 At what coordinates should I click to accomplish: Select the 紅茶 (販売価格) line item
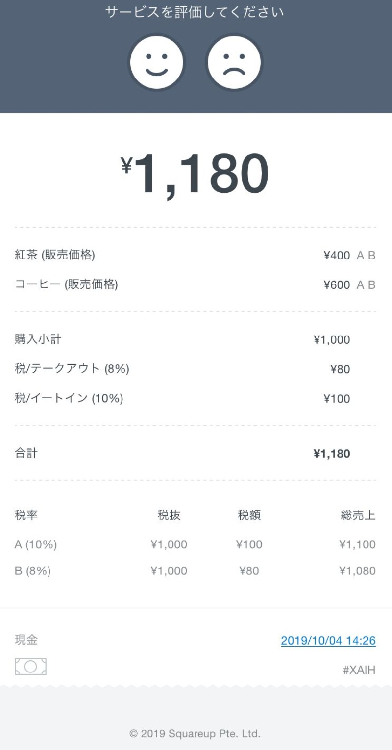(55, 255)
